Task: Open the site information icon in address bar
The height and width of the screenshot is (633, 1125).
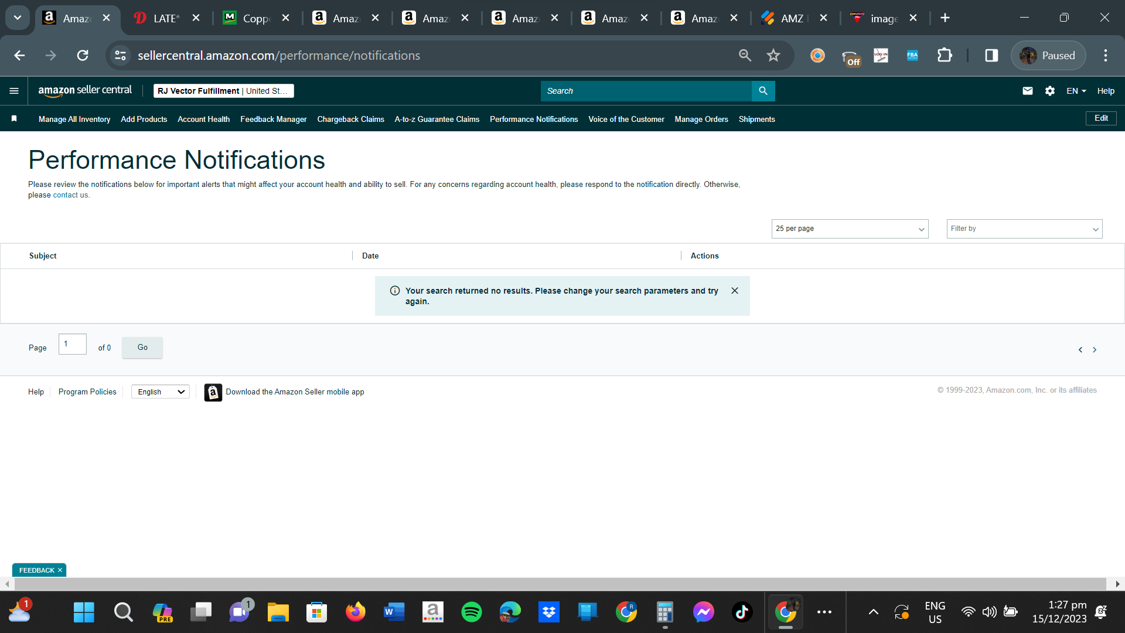Action: (x=120, y=56)
